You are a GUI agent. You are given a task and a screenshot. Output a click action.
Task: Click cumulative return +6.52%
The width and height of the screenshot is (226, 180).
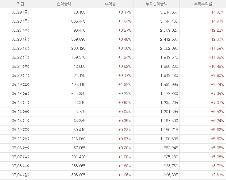pos(217,112)
